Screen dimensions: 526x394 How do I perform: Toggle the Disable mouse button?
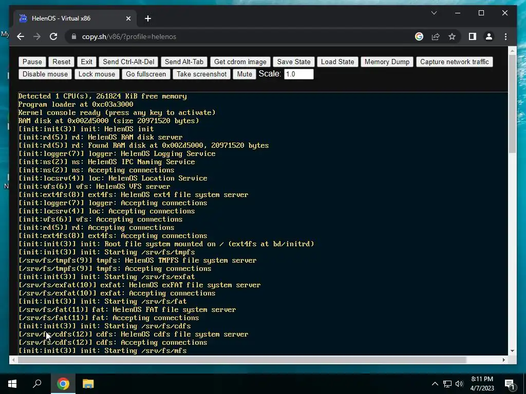point(45,74)
